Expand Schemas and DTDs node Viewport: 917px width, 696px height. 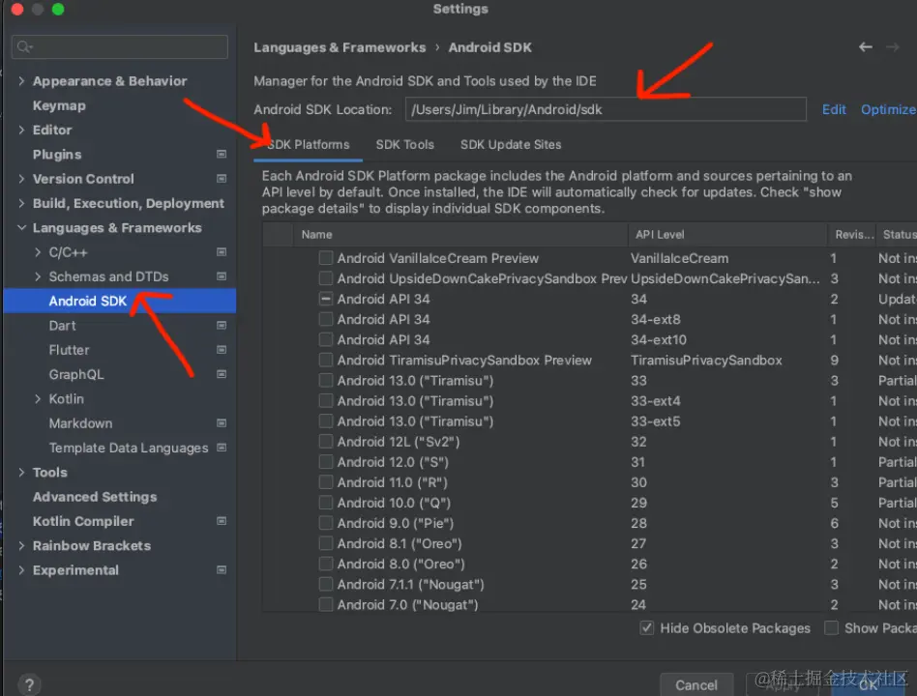(x=38, y=276)
